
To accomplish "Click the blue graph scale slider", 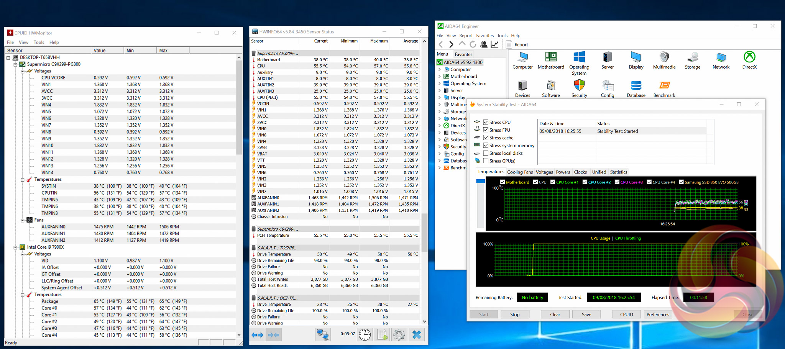I will 480,181.
